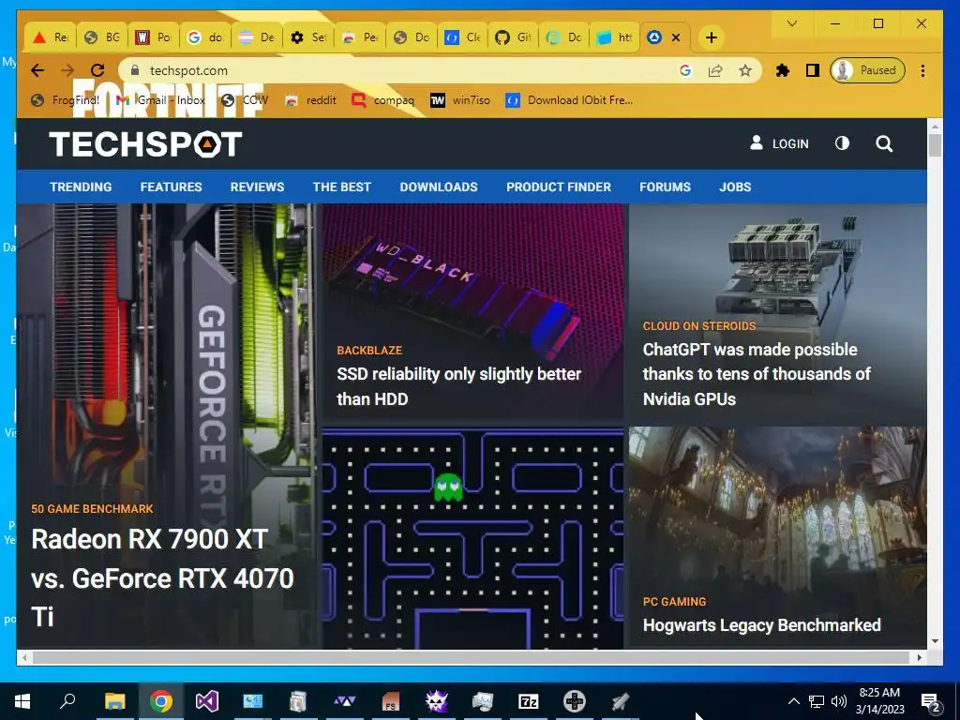Open the Chrome three-dot menu
Screen dimensions: 960x720
(922, 70)
